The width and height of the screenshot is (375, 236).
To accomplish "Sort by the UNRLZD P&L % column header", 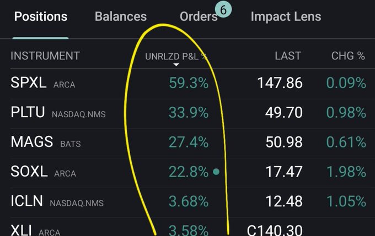I will point(176,56).
